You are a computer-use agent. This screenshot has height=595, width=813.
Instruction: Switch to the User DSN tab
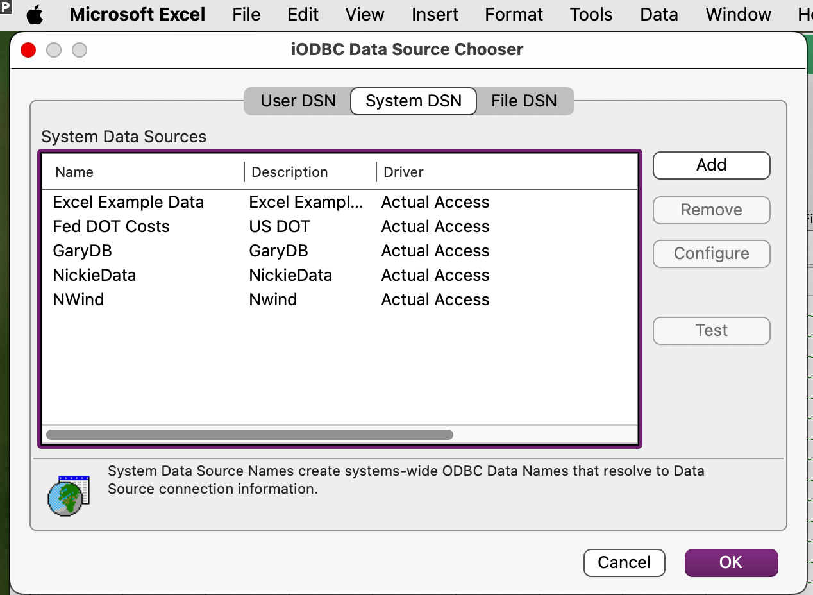pyautogui.click(x=298, y=101)
